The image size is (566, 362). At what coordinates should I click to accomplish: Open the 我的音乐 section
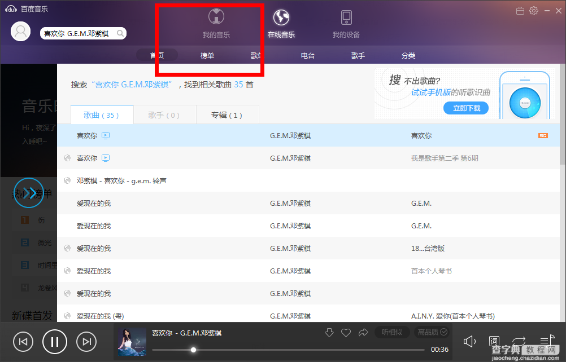pyautogui.click(x=216, y=24)
